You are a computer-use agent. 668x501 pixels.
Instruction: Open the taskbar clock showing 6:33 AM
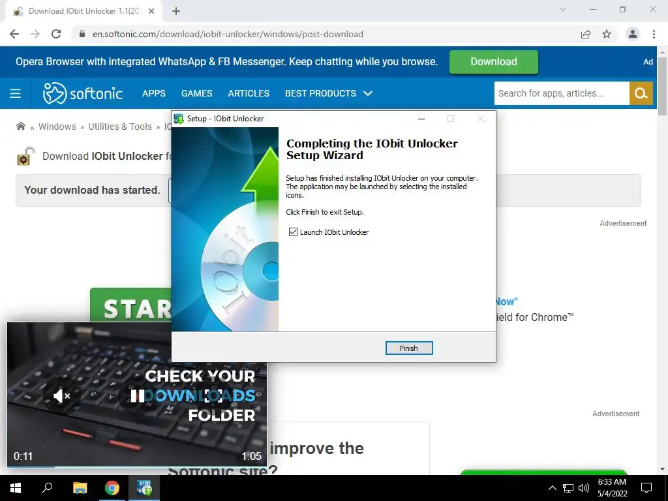pyautogui.click(x=612, y=488)
